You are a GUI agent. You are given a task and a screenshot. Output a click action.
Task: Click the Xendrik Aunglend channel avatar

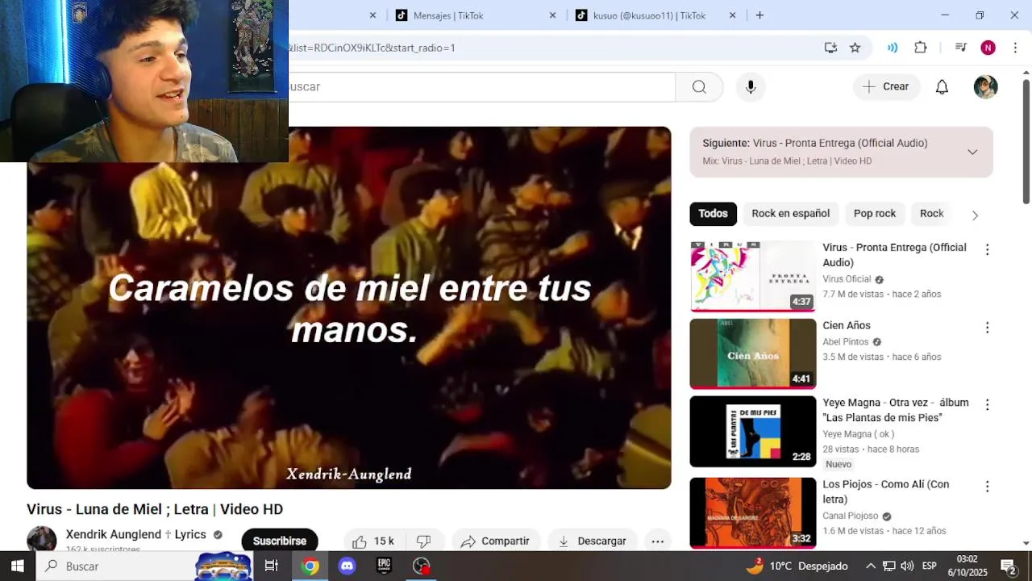(42, 539)
